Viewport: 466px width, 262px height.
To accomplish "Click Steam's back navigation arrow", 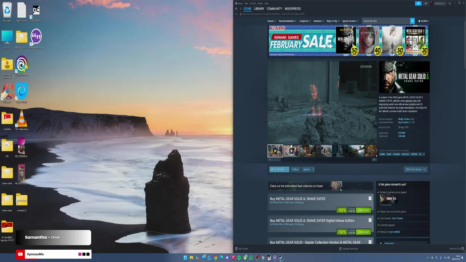I will click(236, 9).
